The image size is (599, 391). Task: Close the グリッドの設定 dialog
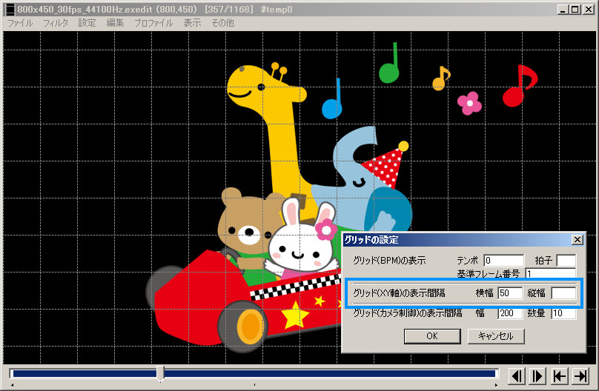click(578, 239)
